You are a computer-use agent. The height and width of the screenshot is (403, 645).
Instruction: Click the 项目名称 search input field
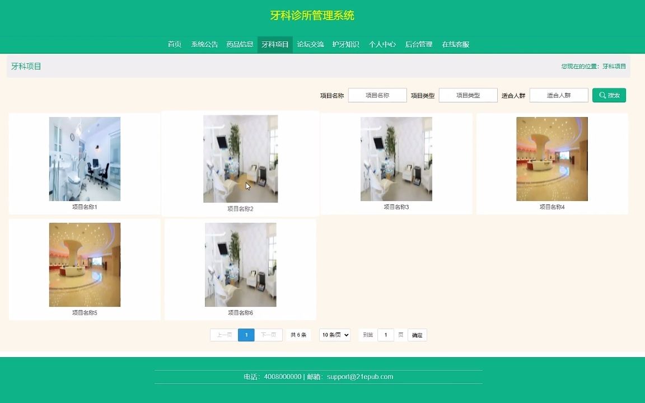[x=377, y=95]
